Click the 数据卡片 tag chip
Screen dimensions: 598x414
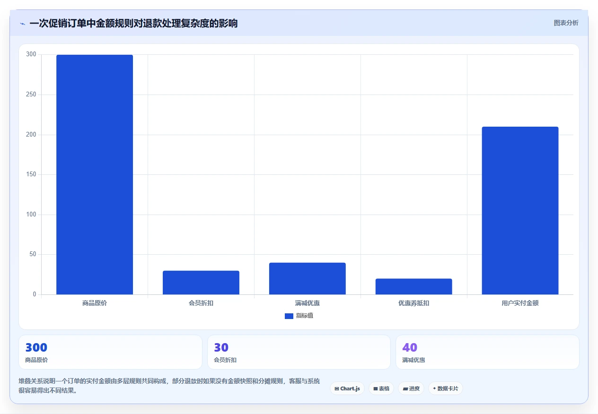446,388
